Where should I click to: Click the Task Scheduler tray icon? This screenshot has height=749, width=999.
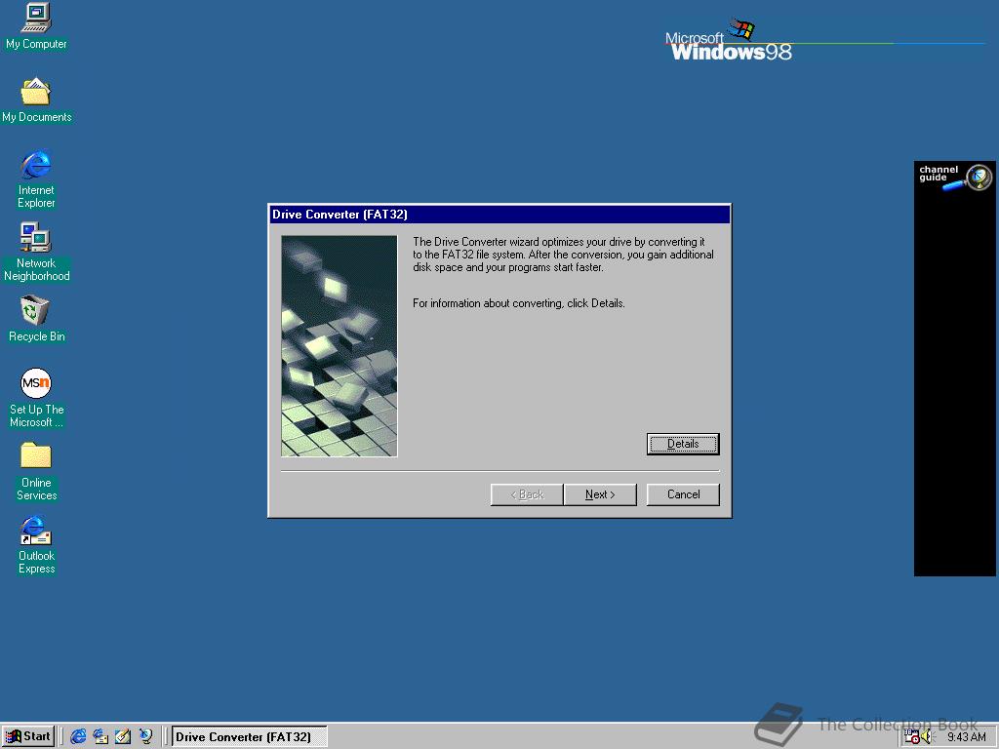click(912, 737)
